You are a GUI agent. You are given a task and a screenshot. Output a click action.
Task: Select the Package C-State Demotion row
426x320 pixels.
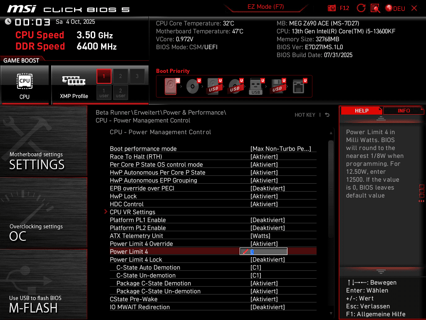coord(213,283)
